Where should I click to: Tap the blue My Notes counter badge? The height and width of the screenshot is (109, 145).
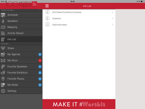pos(40,85)
